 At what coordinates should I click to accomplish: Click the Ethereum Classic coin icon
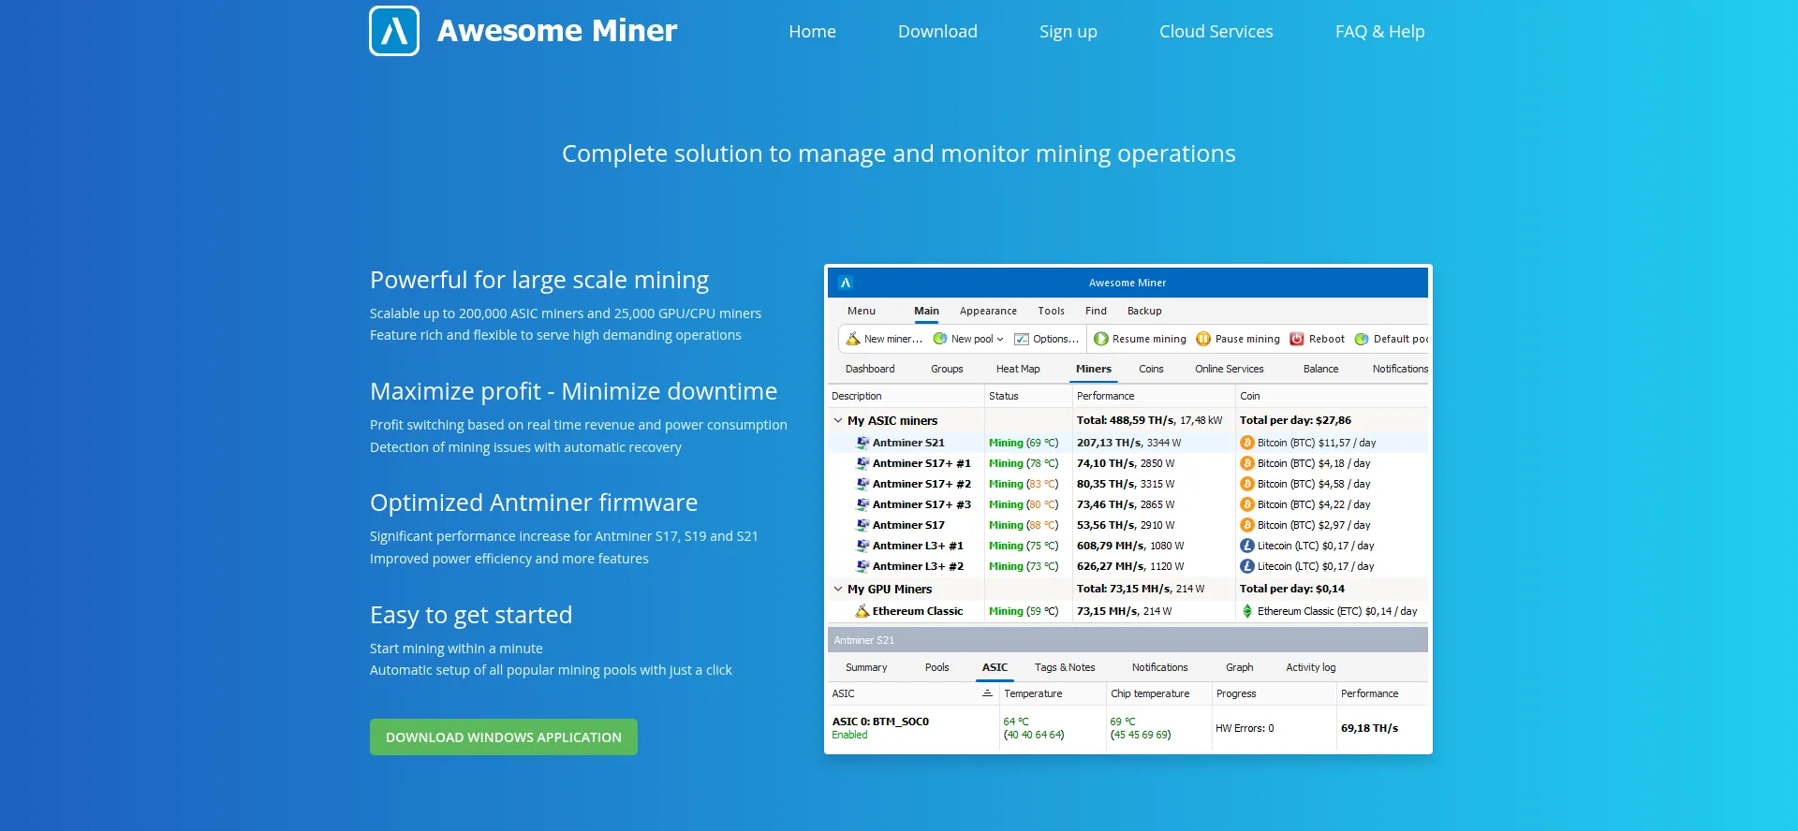1247,611
